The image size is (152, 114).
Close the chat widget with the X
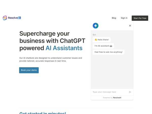pyautogui.click(x=130, y=26)
